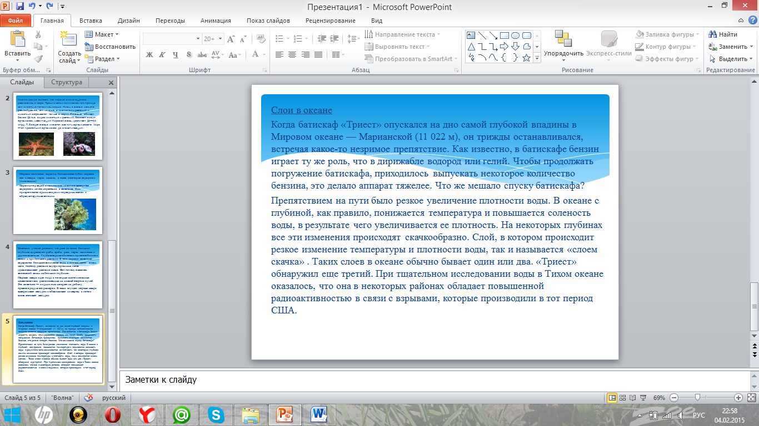Decrease the list indent level
Viewport: 759px width, 426px height.
[321, 39]
